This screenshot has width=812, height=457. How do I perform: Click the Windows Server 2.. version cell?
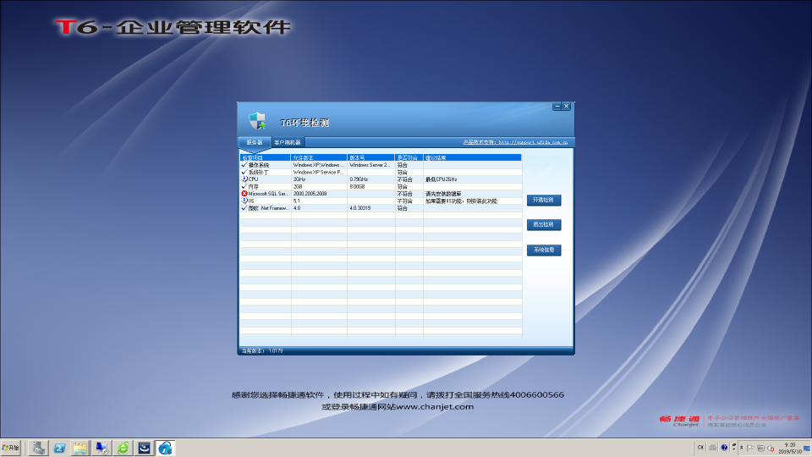click(370, 165)
